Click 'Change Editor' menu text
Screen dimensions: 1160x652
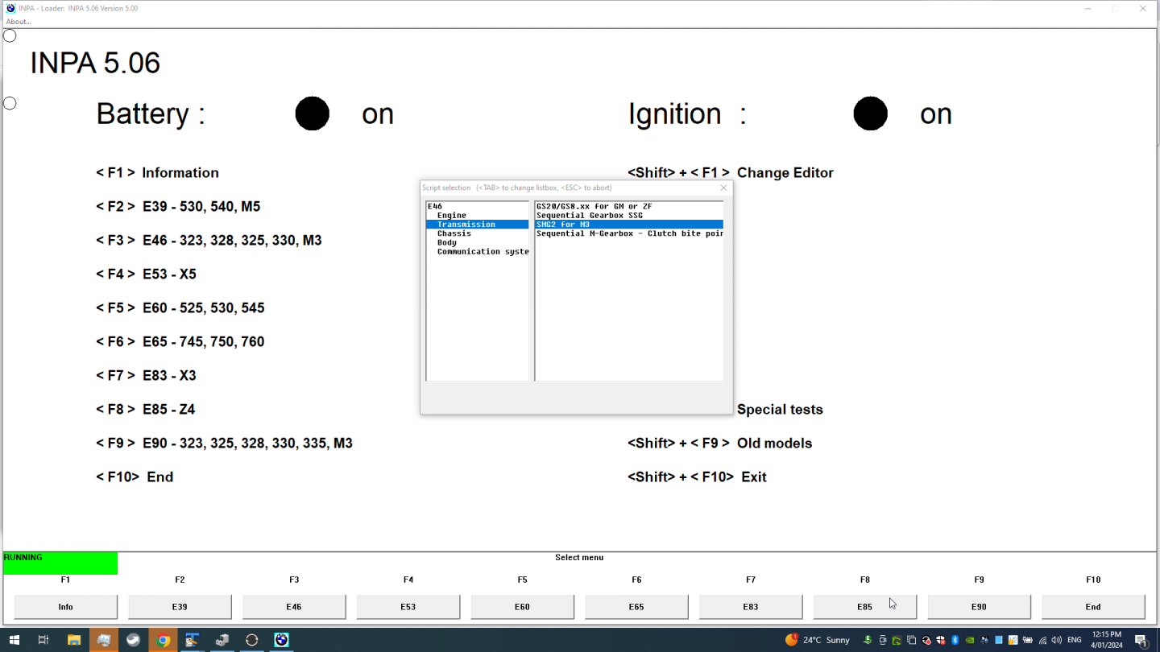785,173
